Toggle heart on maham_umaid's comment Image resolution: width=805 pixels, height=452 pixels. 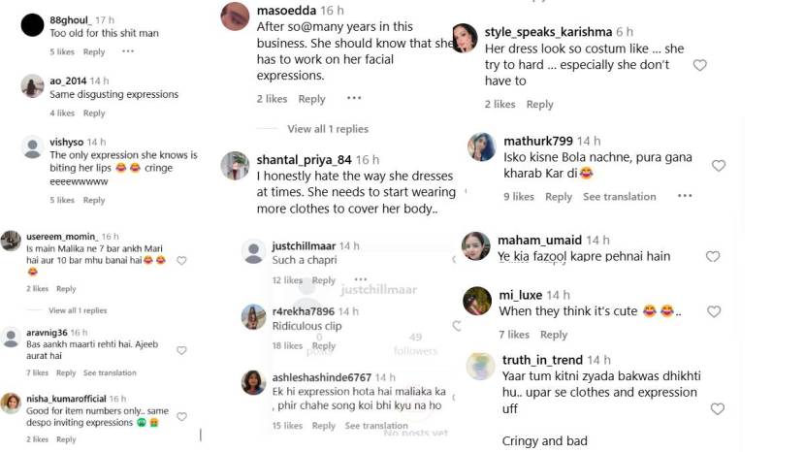[x=713, y=257]
